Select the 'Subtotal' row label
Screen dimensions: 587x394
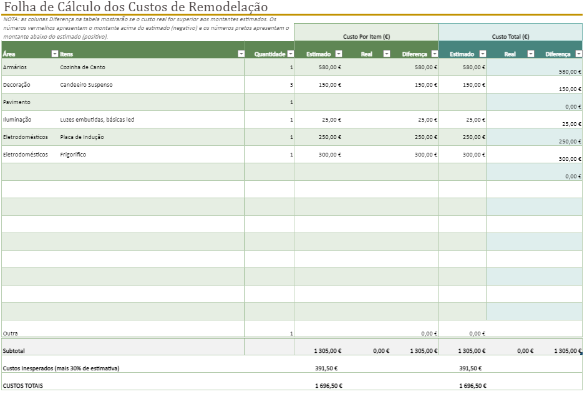click(x=14, y=351)
